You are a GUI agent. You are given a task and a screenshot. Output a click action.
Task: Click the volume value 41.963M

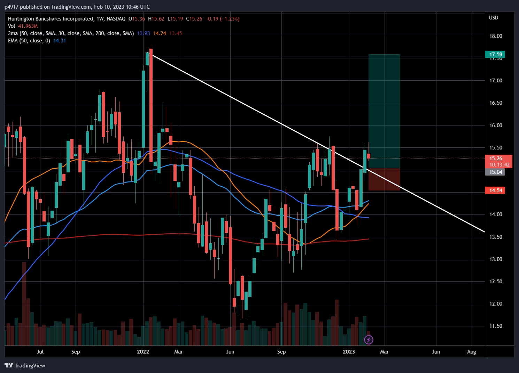(28, 26)
